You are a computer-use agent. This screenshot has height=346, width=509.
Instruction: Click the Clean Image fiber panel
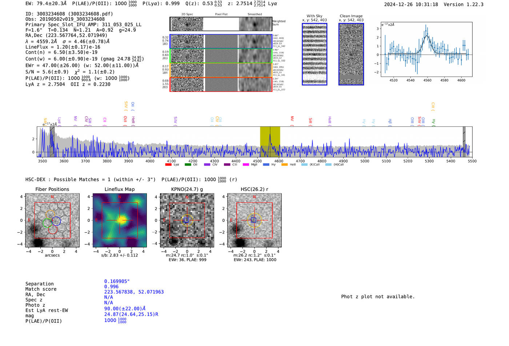[x=351, y=54]
